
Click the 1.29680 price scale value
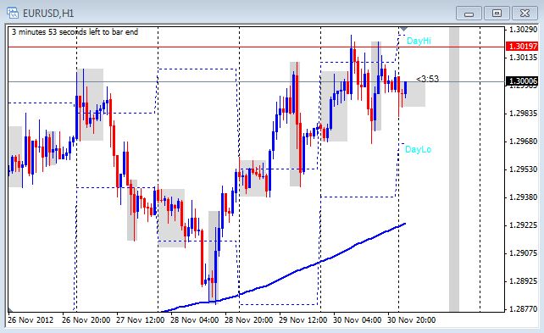[523, 142]
